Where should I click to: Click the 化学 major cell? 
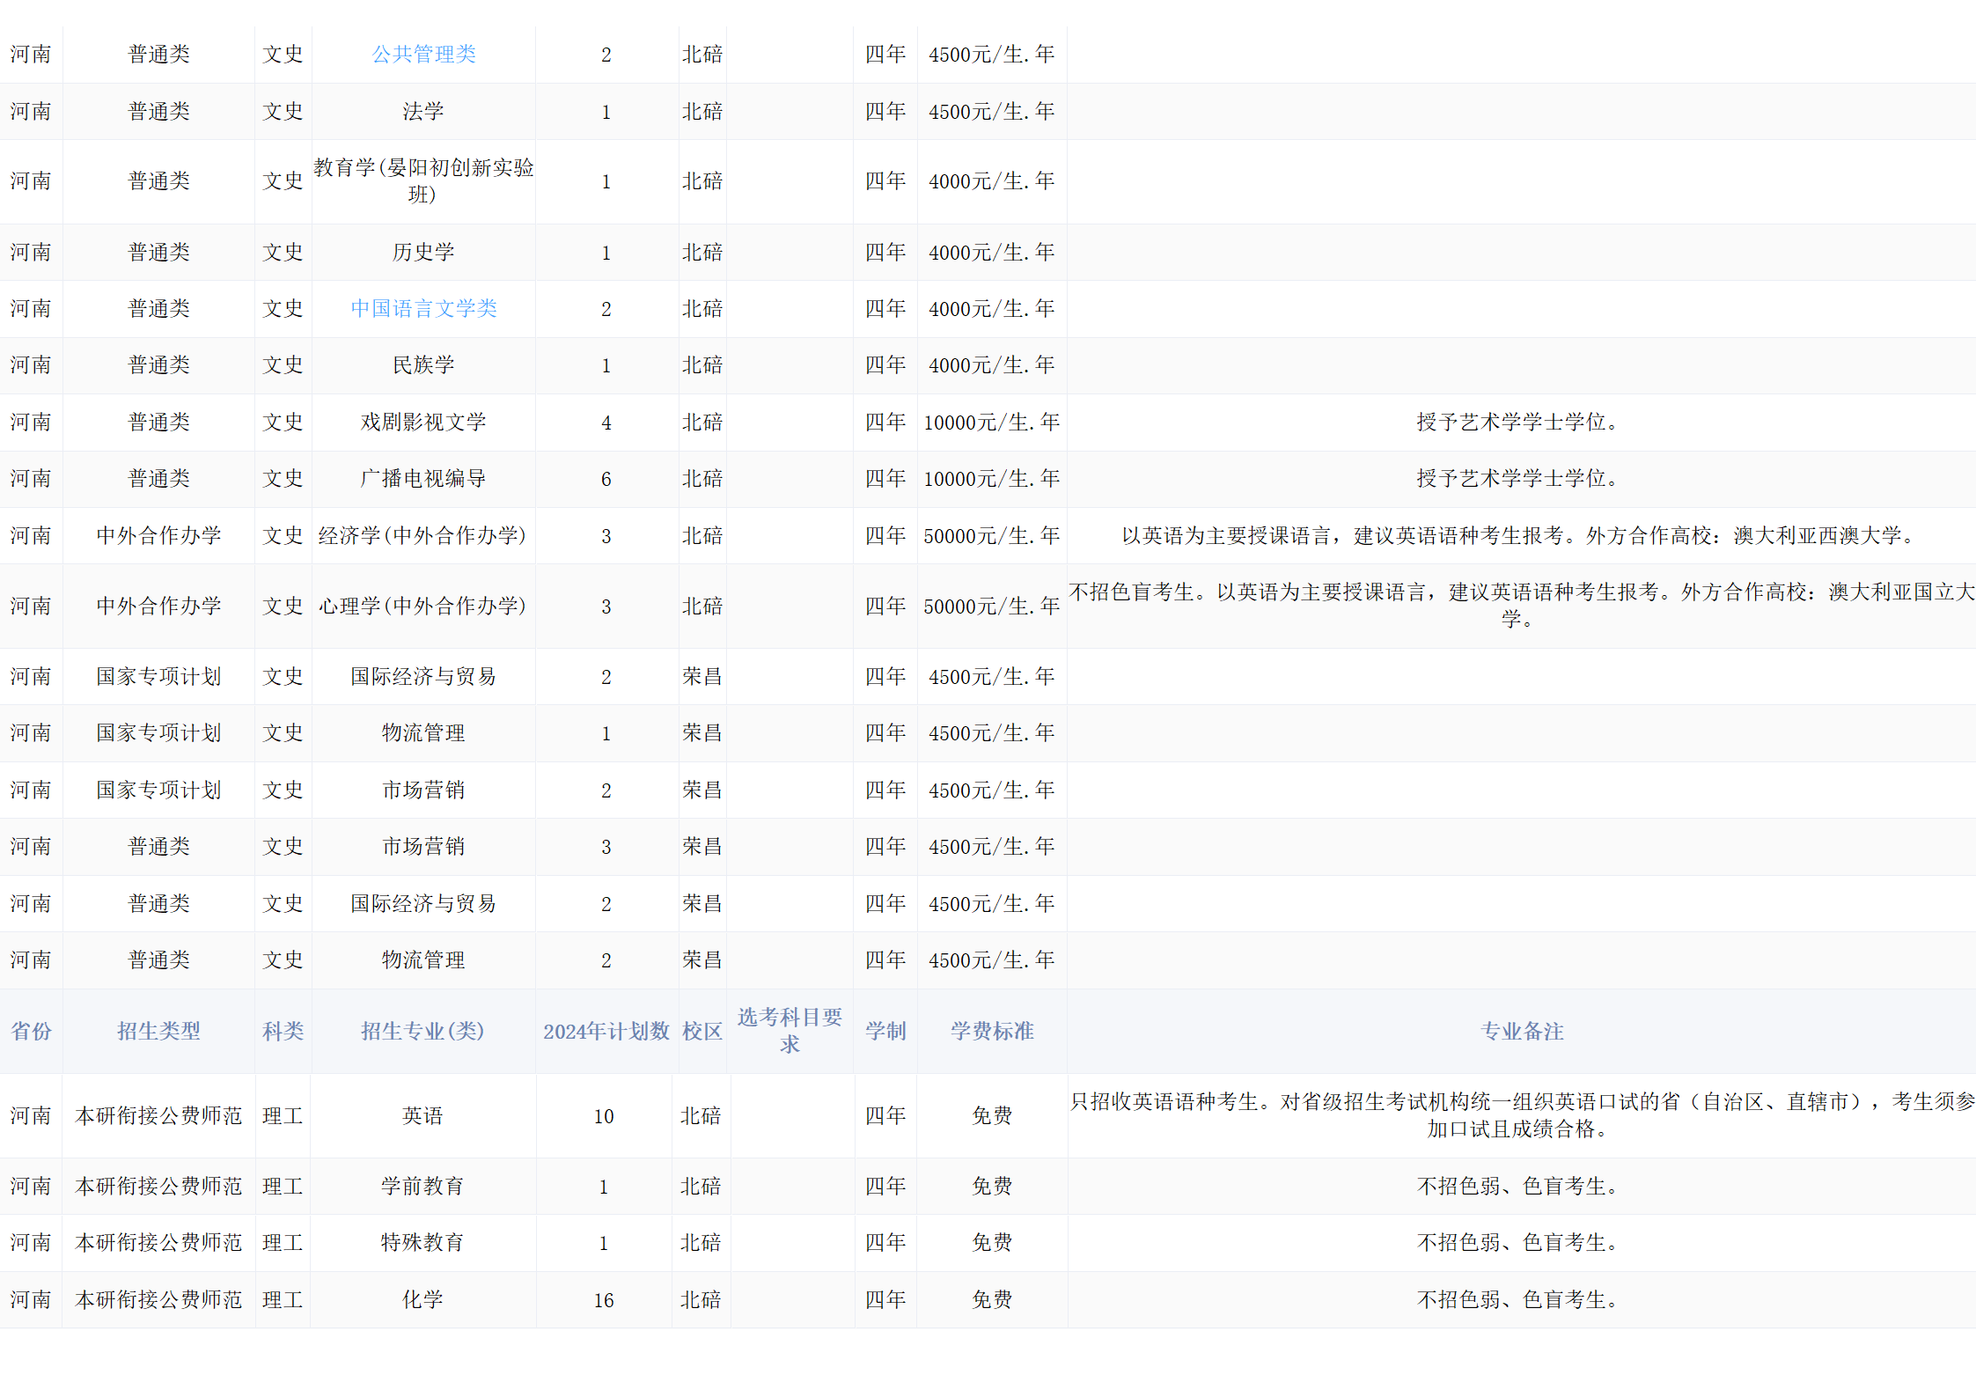click(x=422, y=1300)
